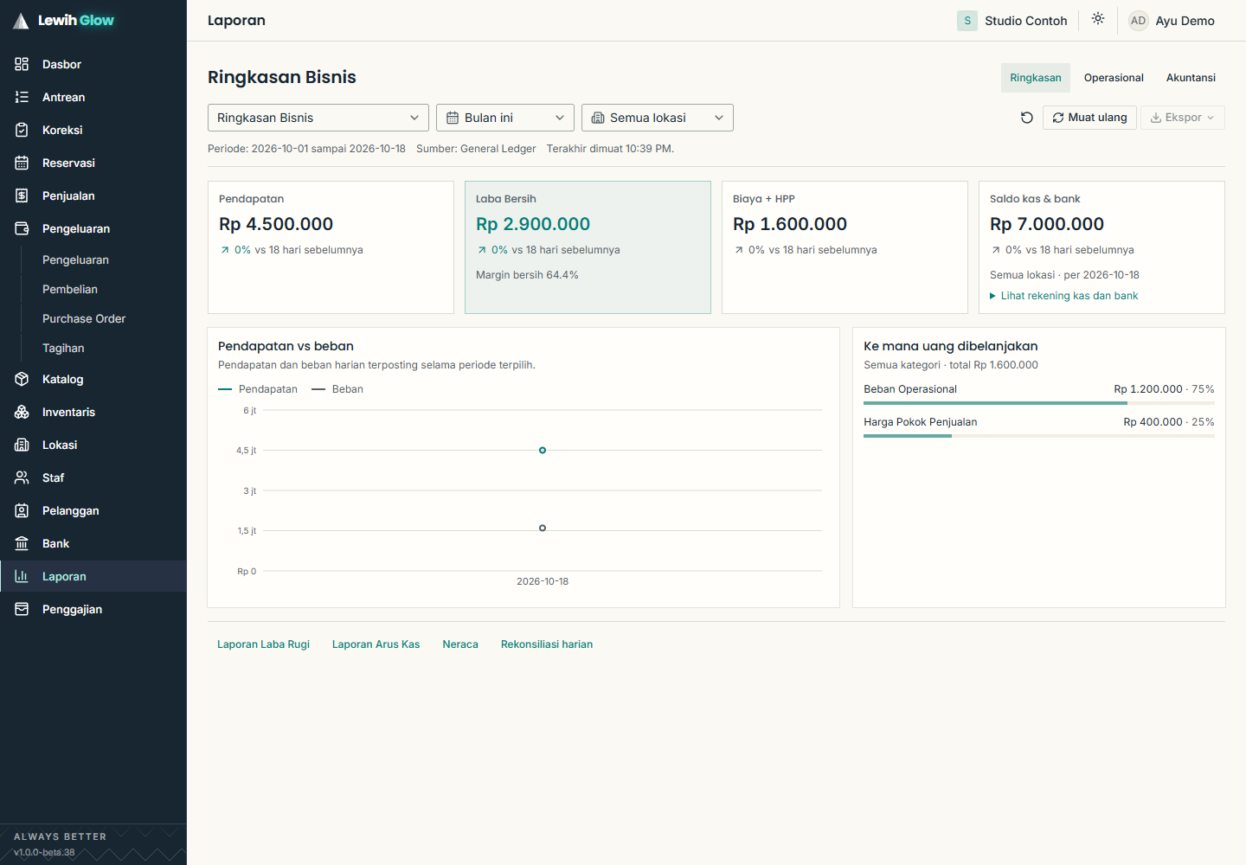Open the Neraca link
The image size is (1246, 865).
pyautogui.click(x=460, y=644)
